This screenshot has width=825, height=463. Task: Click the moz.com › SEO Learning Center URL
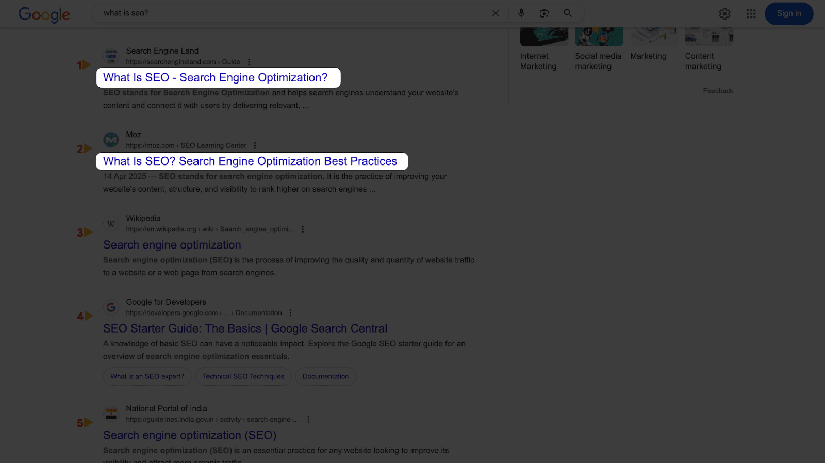pos(186,146)
